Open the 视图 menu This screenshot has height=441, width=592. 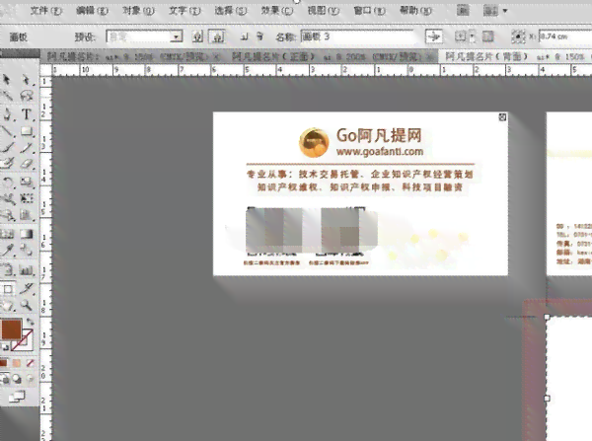pos(324,11)
